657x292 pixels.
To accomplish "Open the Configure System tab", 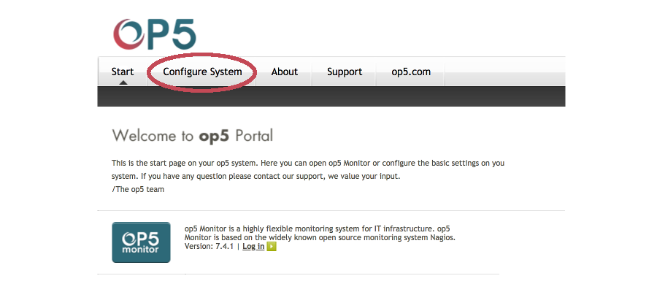I will click(202, 72).
